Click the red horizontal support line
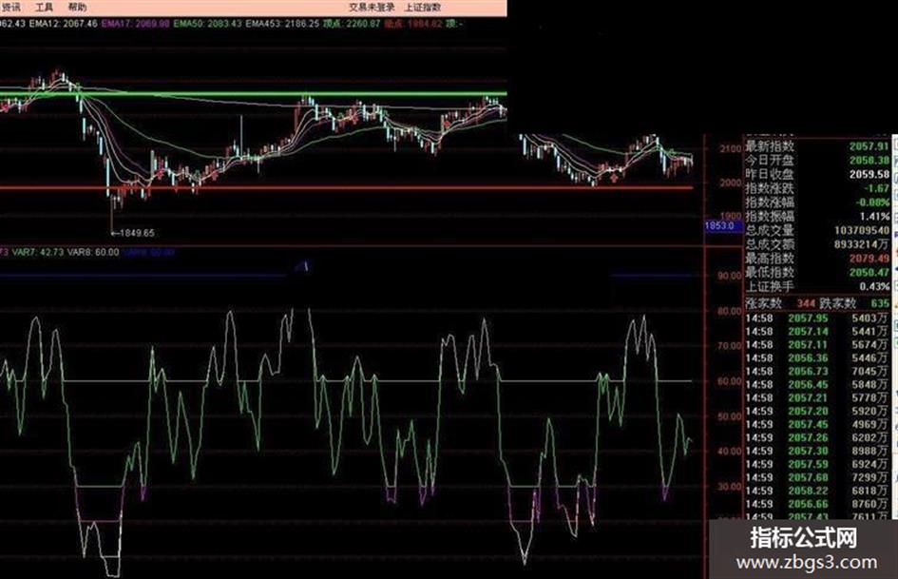The width and height of the screenshot is (898, 579). [346, 187]
